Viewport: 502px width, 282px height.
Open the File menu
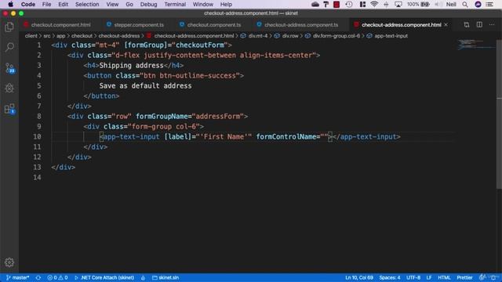pos(46,5)
